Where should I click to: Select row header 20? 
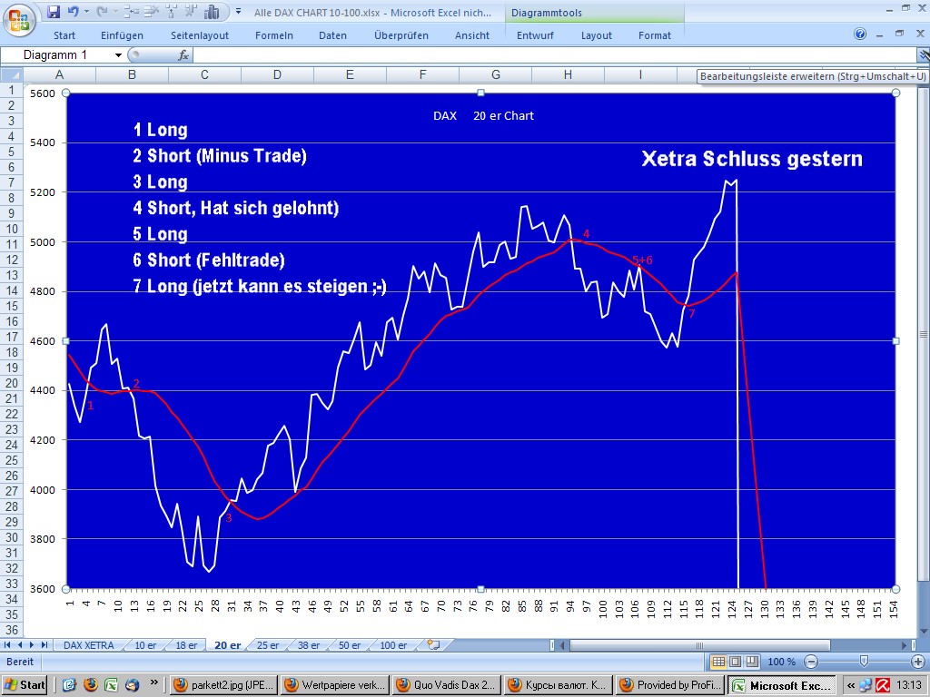(x=11, y=383)
